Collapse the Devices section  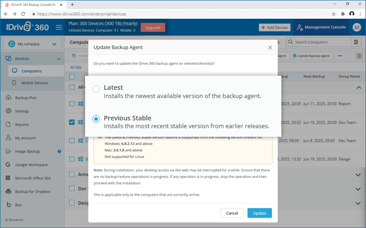[x=59, y=59]
